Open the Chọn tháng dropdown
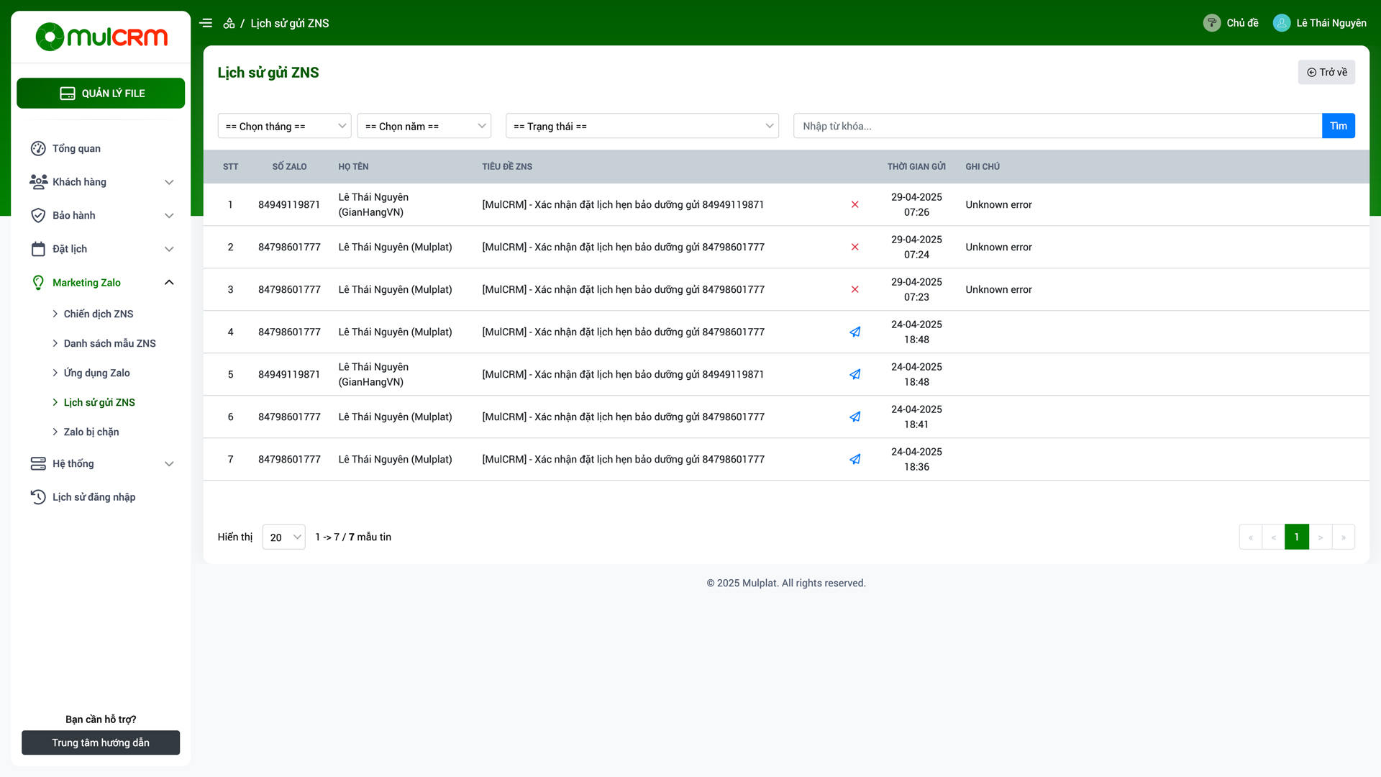Viewport: 1381px width, 777px height. click(284, 126)
